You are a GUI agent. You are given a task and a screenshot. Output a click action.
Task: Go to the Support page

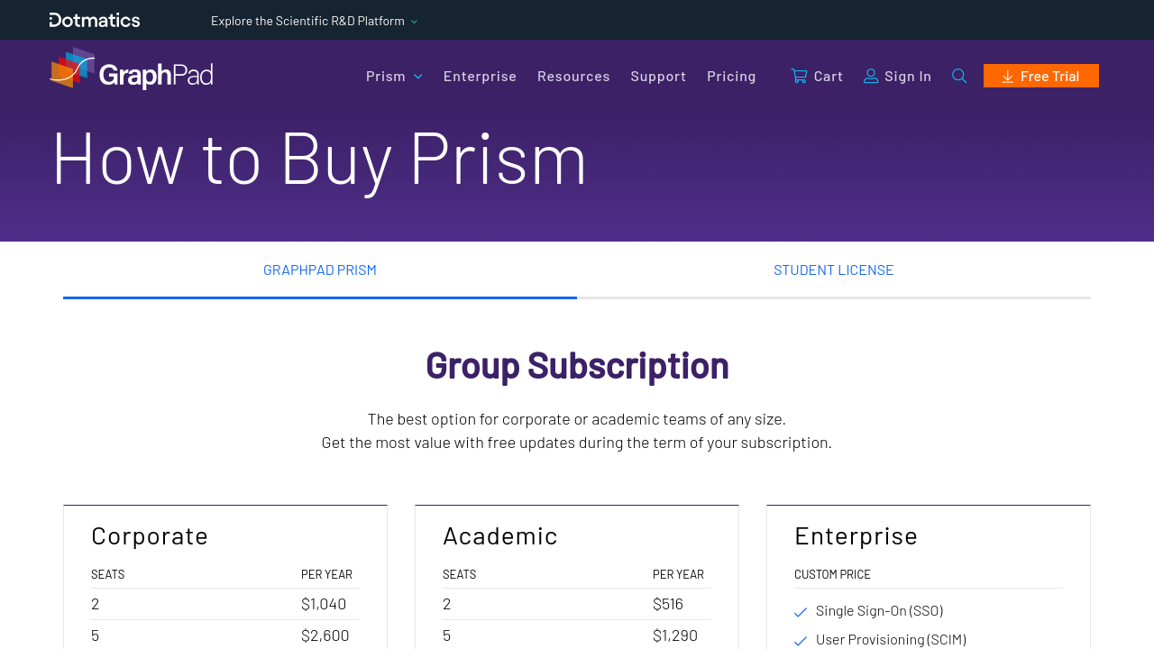[658, 76]
